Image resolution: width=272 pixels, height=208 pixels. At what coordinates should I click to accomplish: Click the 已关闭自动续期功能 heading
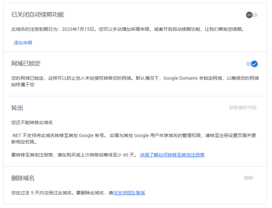coord(38,15)
